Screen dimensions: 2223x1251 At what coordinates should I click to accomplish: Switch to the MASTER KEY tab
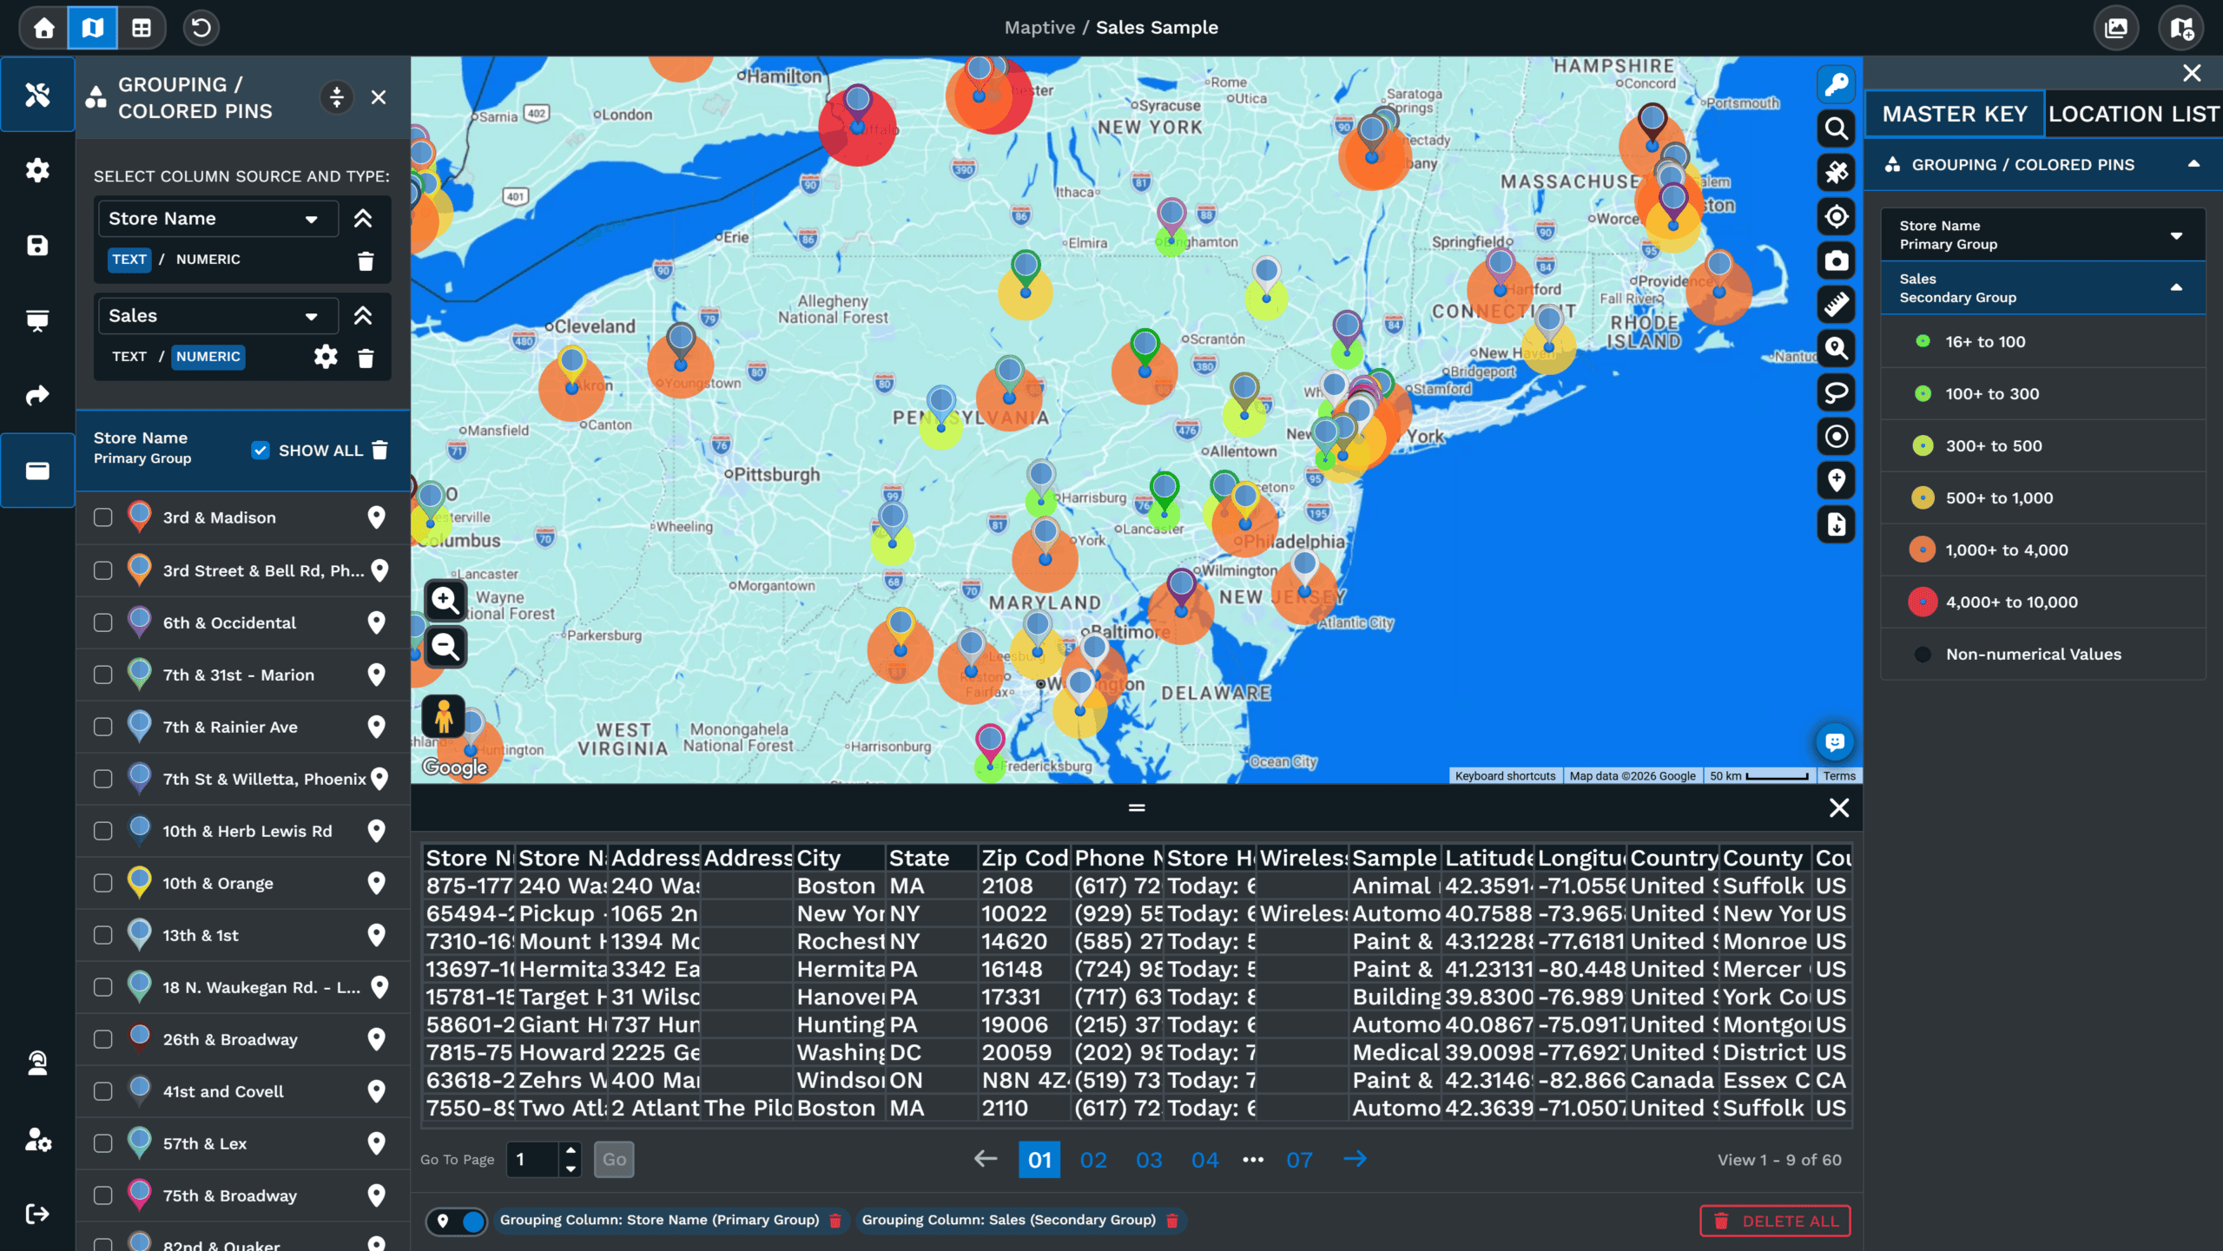pos(1955,114)
